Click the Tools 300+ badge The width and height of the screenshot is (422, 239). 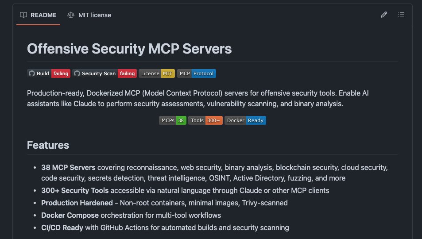point(205,120)
